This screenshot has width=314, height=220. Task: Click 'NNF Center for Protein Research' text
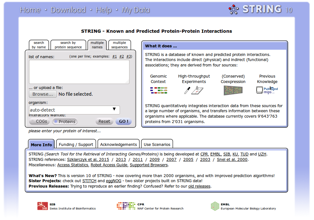pyautogui.click(x=160, y=208)
